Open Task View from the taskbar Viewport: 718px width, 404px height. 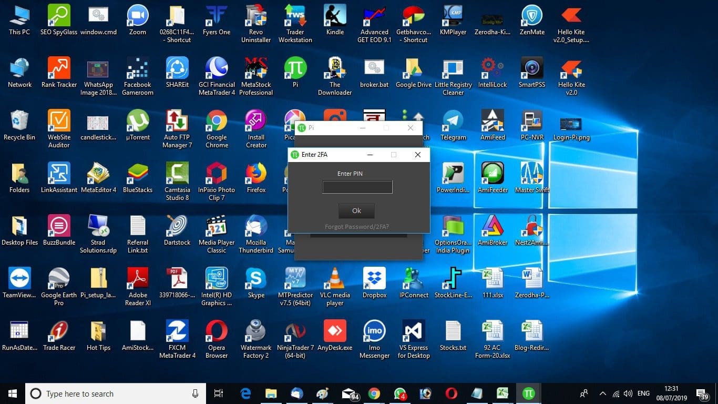click(219, 393)
